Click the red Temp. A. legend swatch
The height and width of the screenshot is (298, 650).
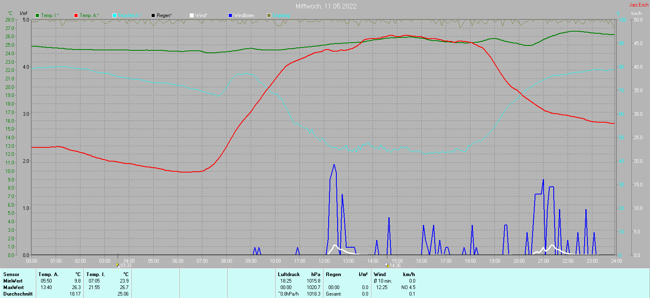point(76,15)
